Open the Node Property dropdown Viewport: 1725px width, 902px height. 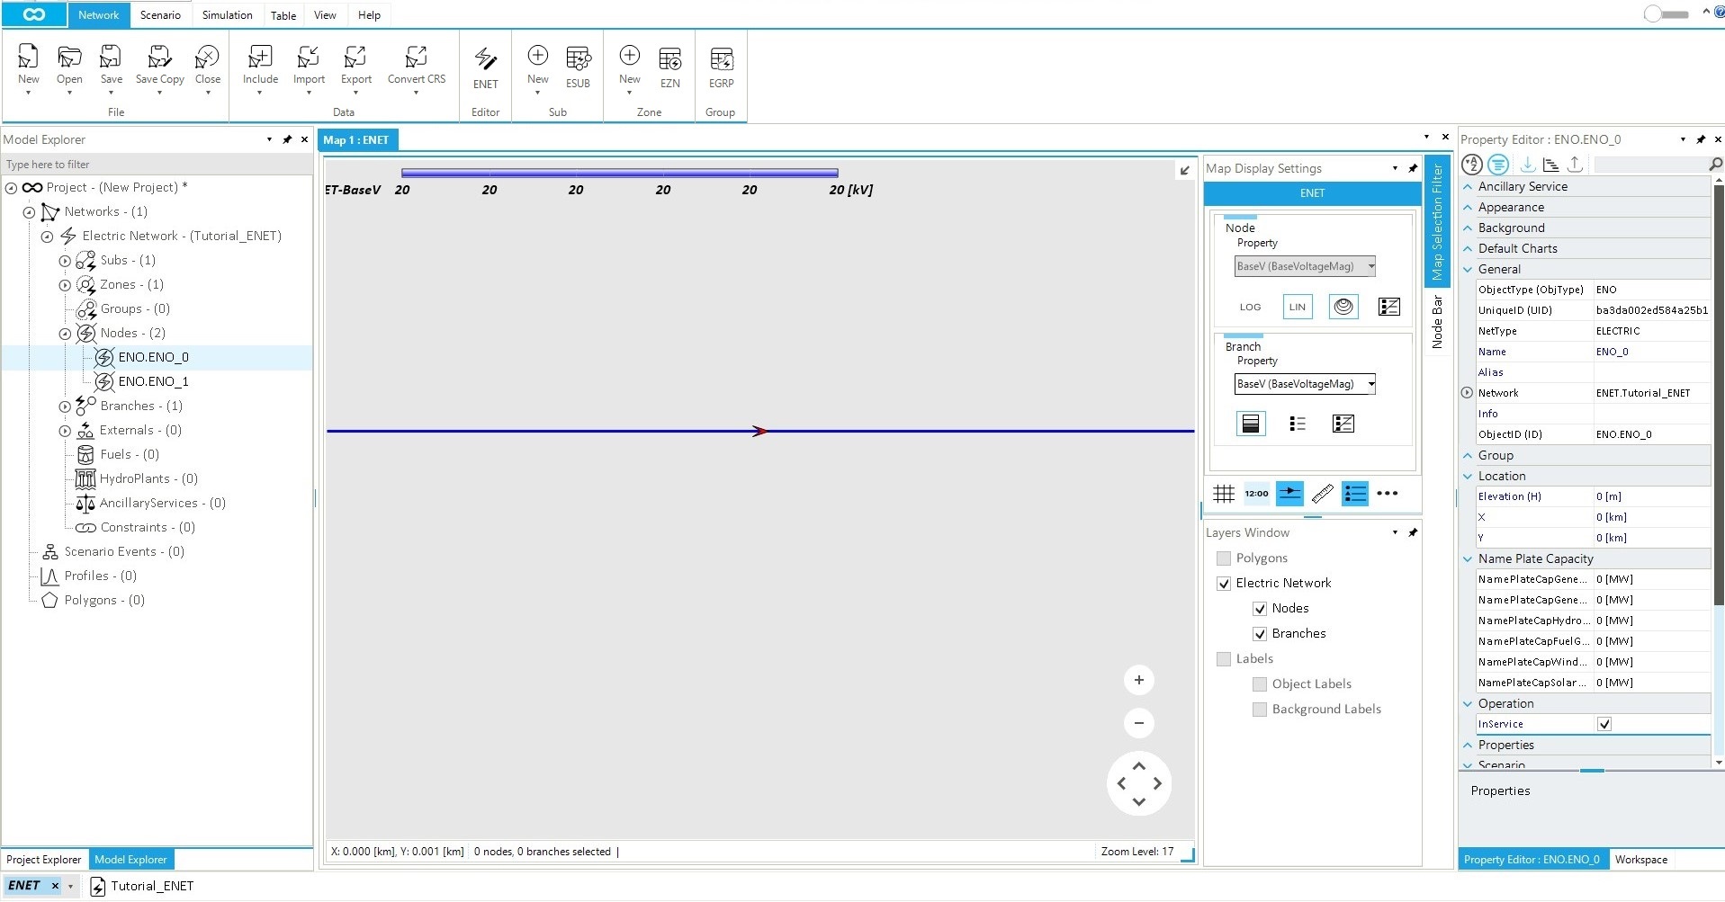(1305, 266)
